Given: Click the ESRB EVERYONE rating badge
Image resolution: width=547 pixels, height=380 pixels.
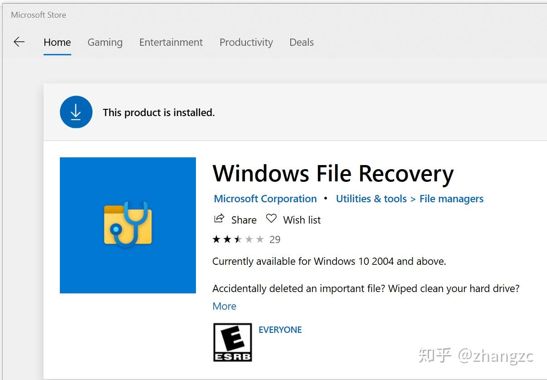Looking at the screenshot, I should click(x=232, y=342).
